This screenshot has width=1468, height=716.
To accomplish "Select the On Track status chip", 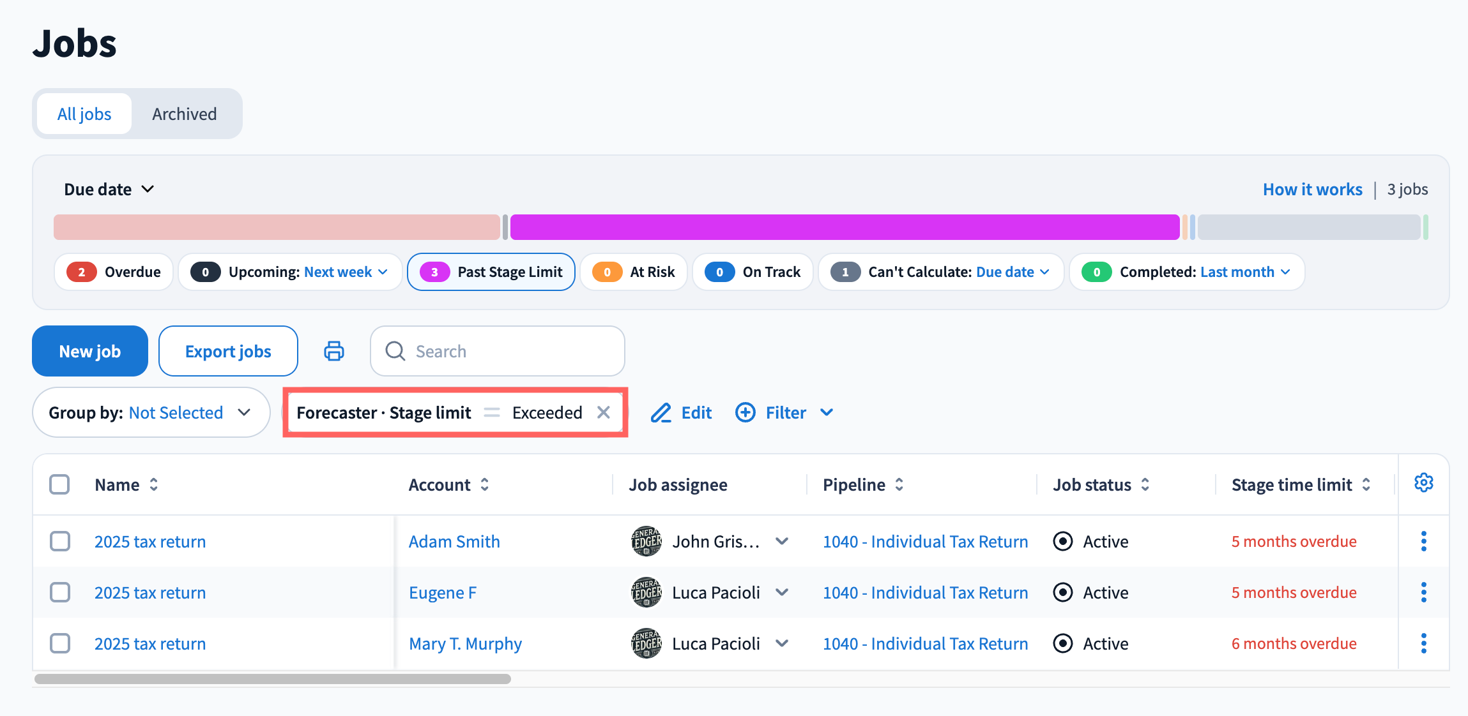I will coord(753,272).
